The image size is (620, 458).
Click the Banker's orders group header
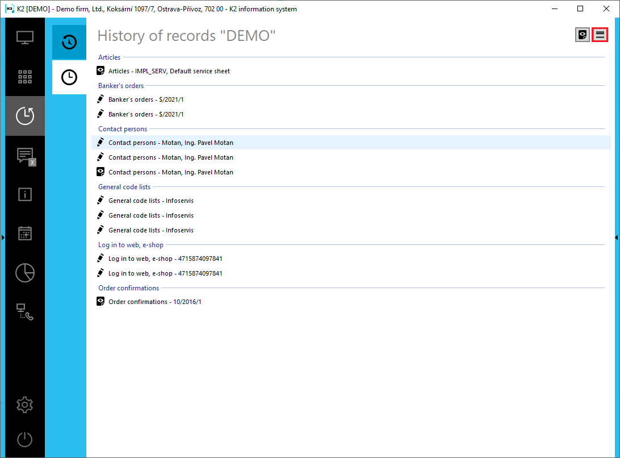(121, 86)
